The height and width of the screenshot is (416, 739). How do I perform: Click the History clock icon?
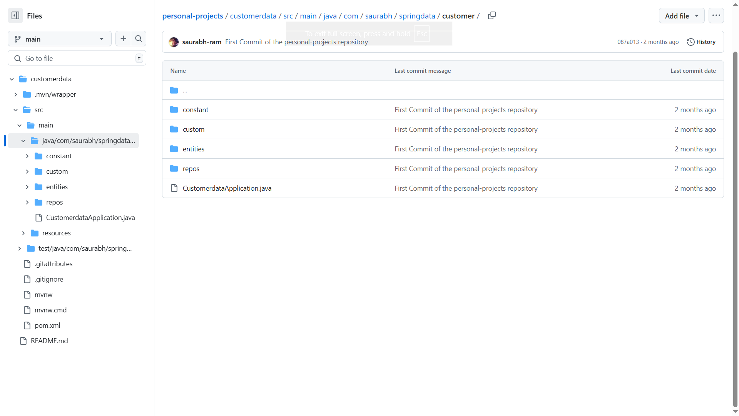(x=691, y=42)
